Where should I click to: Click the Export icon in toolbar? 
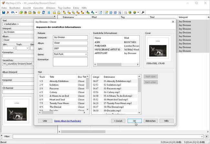(106, 13)
